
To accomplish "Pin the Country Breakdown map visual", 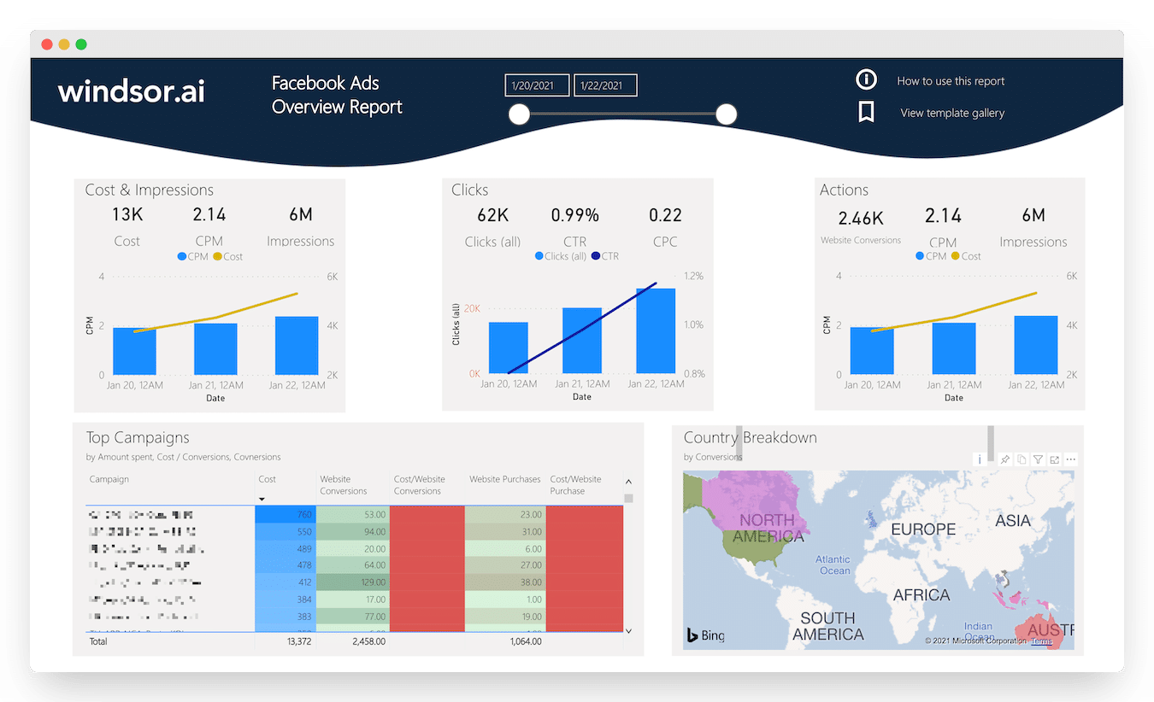I will point(1005,459).
